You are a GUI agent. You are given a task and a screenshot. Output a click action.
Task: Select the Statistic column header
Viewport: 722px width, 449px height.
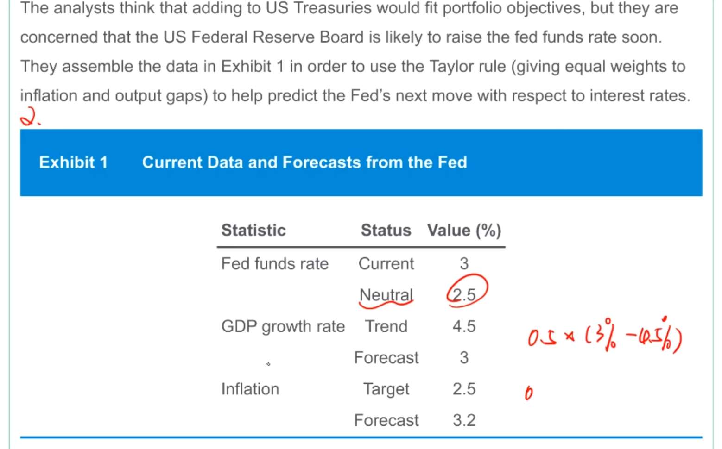tap(253, 230)
